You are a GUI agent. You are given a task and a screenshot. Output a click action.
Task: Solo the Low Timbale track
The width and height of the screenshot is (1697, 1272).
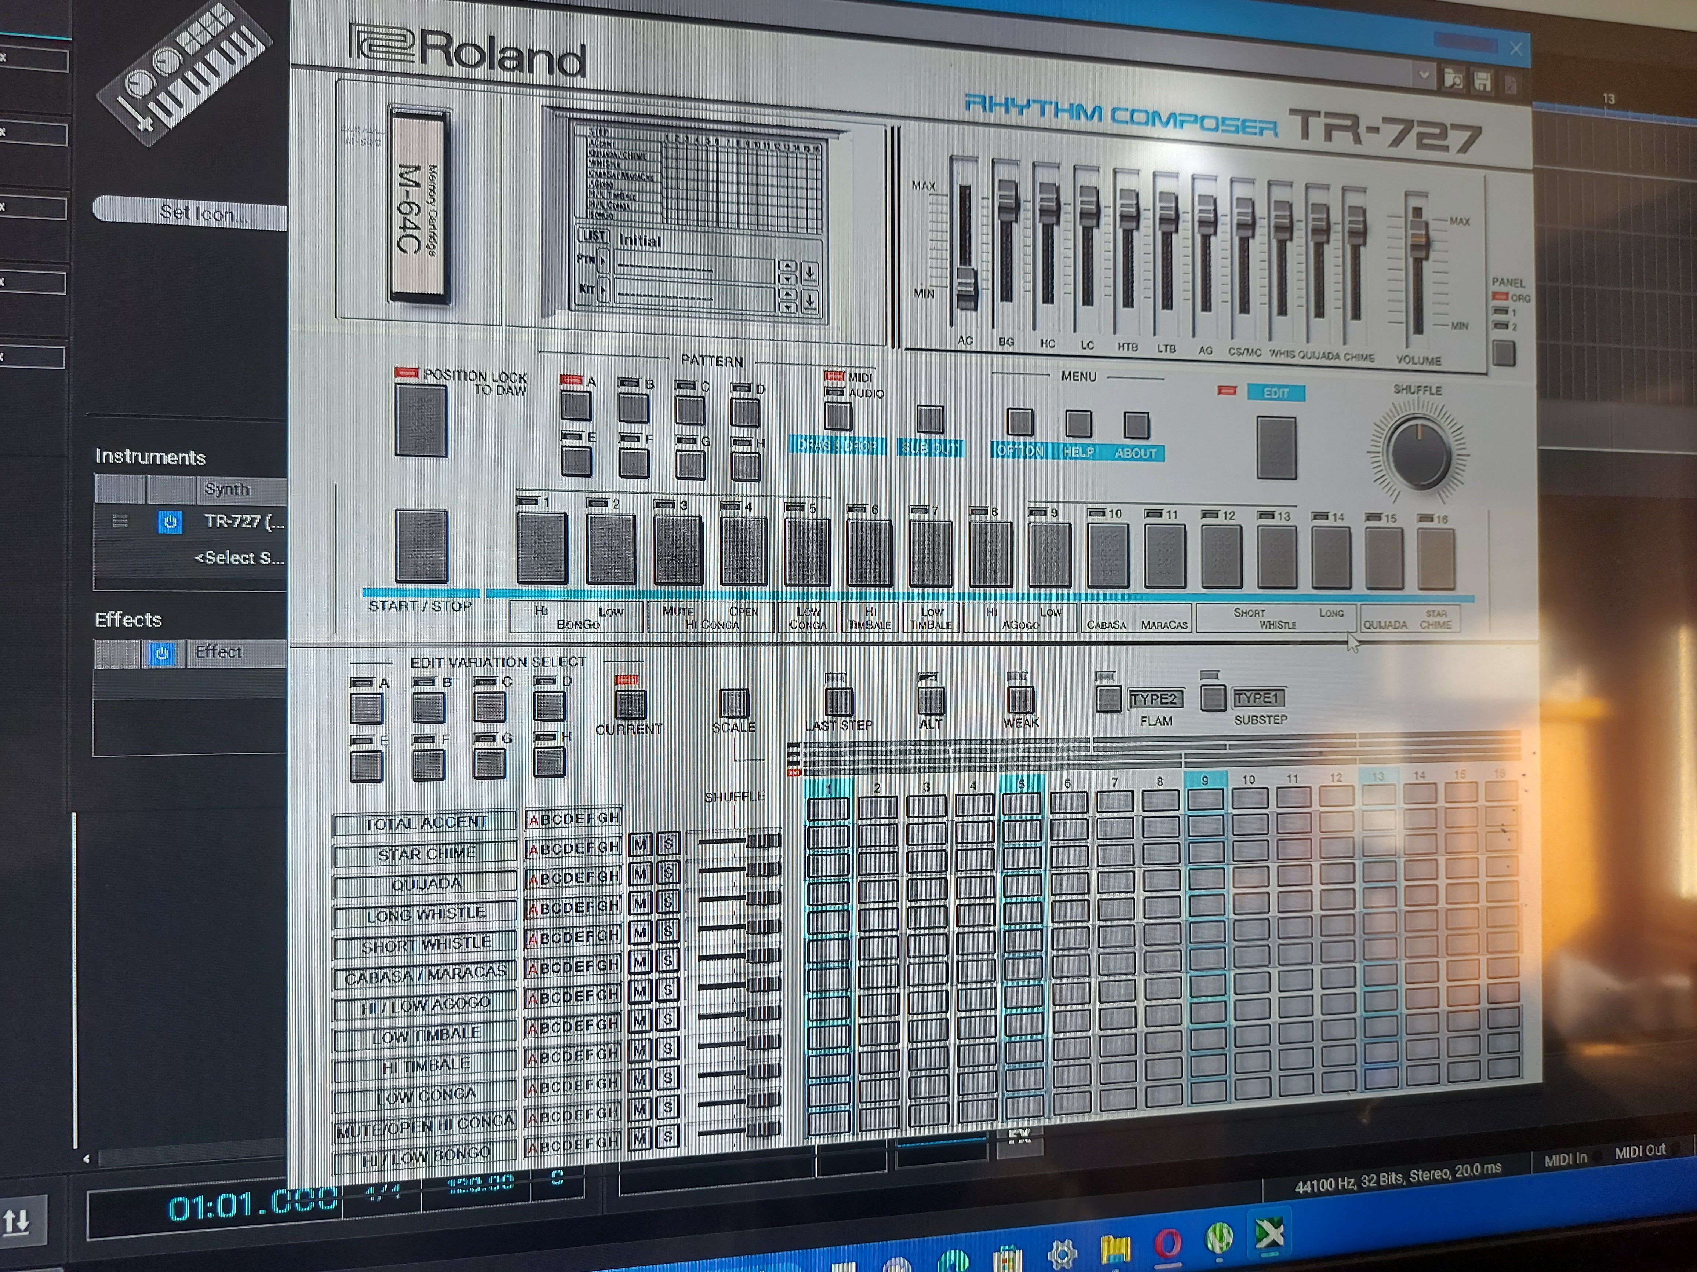coord(668,1019)
